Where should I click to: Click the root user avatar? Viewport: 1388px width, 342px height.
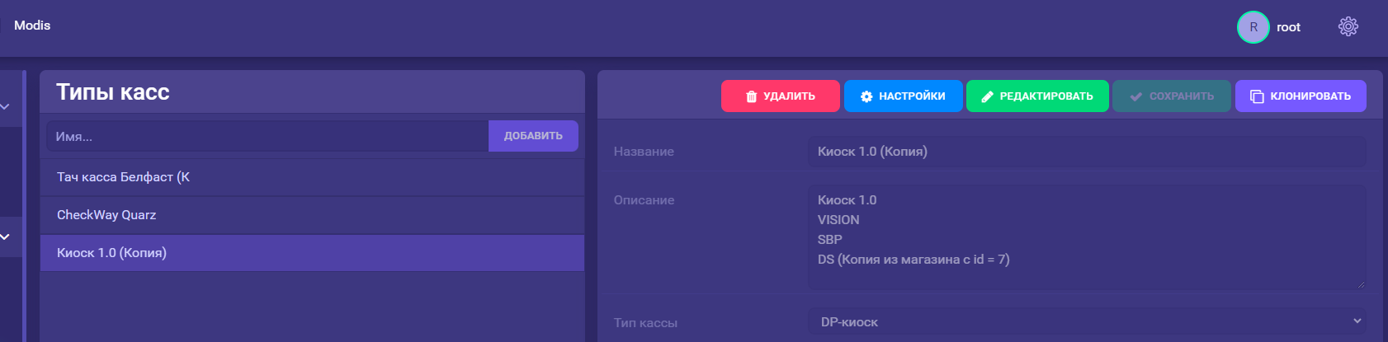(1253, 27)
